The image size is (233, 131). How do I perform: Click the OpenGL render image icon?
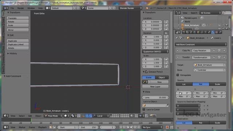[x=151, y=116]
